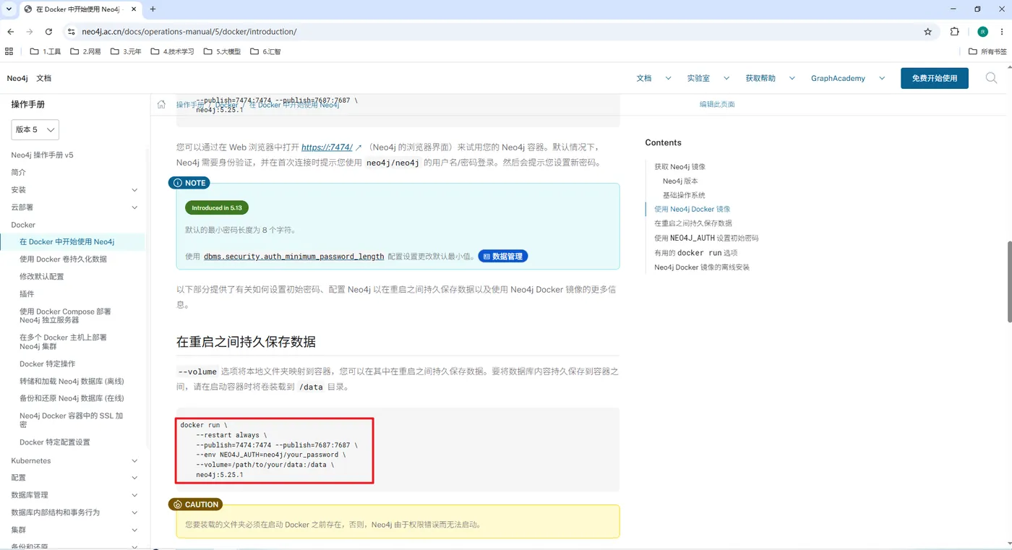The image size is (1012, 550).
Task: Open Neo4j 操作手册 v5 in sidebar
Action: tap(42, 155)
